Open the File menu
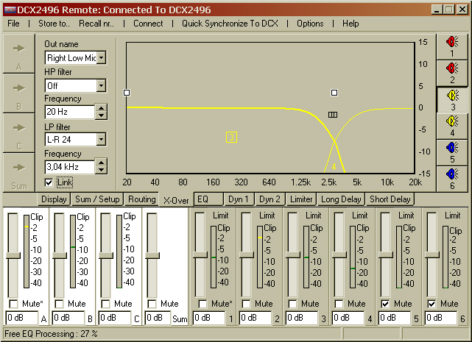This screenshot has width=472, height=342. pyautogui.click(x=13, y=24)
